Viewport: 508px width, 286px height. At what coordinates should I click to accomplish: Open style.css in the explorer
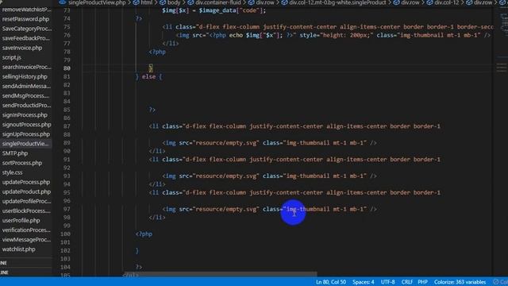click(13, 172)
